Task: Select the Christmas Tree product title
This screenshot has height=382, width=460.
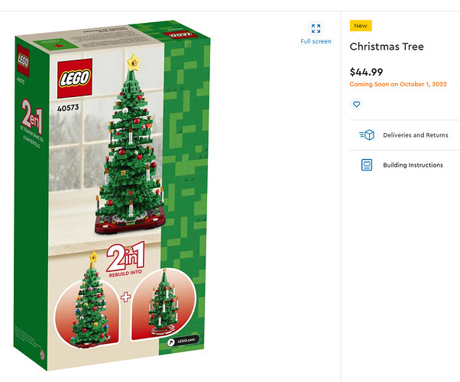Action: pyautogui.click(x=387, y=47)
